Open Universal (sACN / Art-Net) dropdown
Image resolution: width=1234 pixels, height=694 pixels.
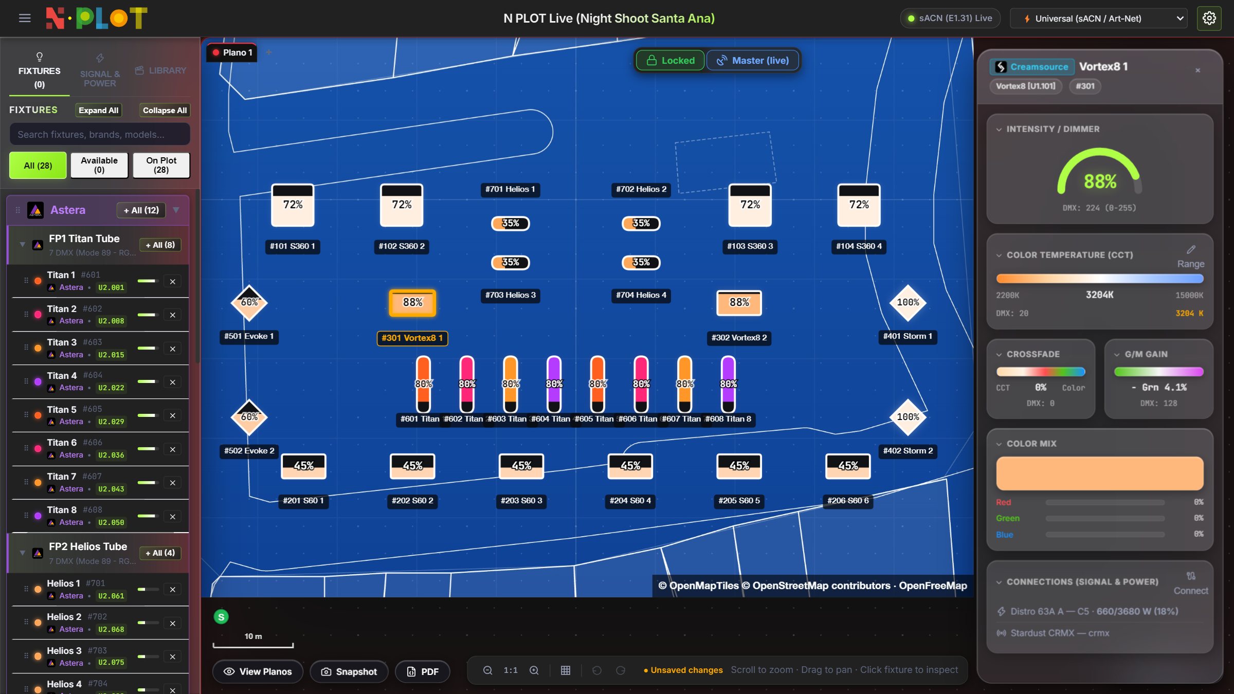point(1098,19)
